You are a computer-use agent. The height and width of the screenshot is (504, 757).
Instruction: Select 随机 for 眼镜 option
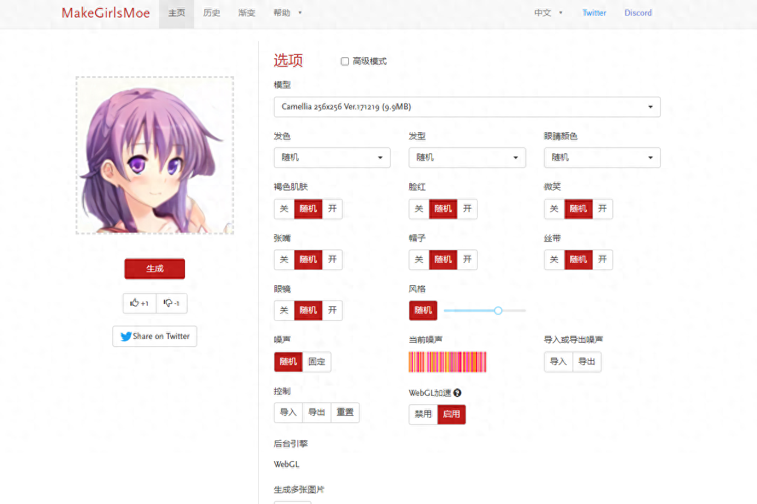pos(308,311)
